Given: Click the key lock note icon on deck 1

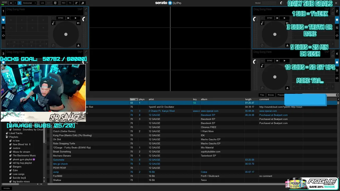Looking at the screenshot, I should tap(53, 23).
